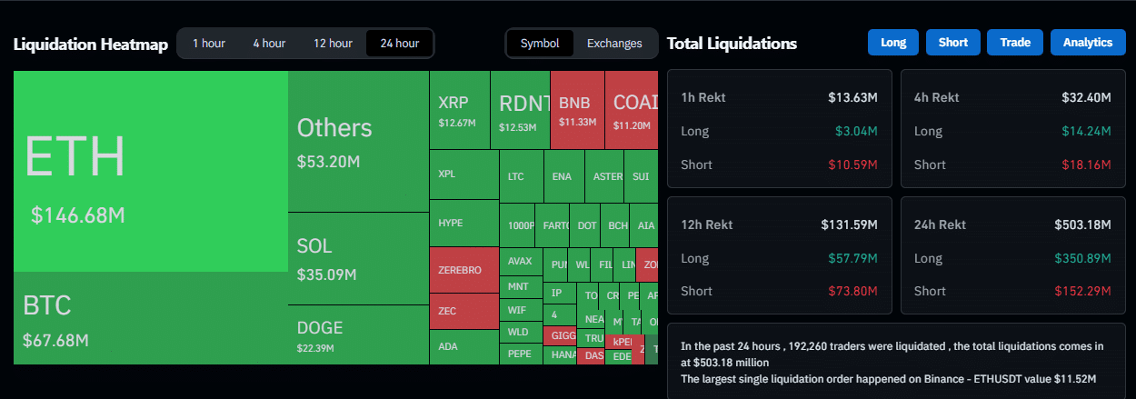Select the SOL heatmap tile
This screenshot has height=399, width=1136.
click(357, 259)
